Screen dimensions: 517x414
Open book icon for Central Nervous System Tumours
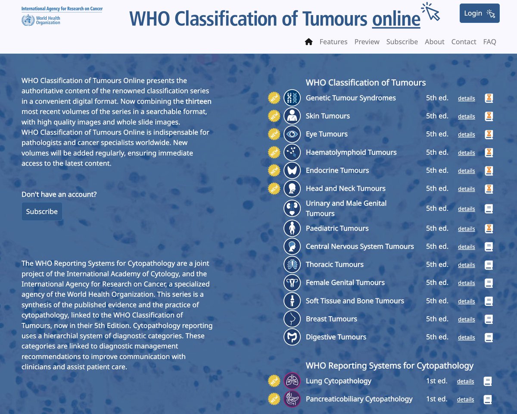tap(489, 247)
